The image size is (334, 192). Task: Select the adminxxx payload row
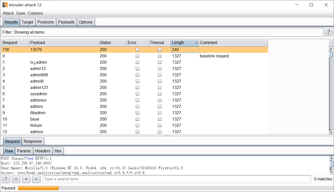point(135,100)
